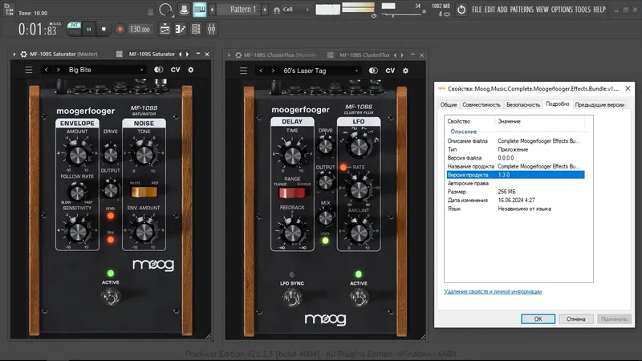Screen dimensions: 642x361
Task: Open the browser tree icon at top-left
Action: pyautogui.click(x=9, y=9)
